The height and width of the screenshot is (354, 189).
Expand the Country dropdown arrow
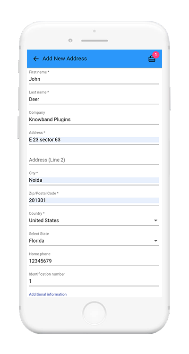[155, 220]
